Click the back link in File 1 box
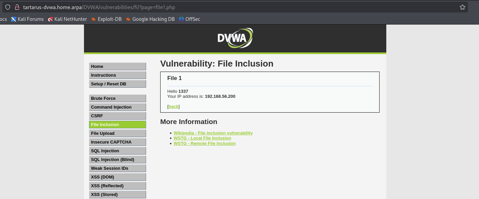Image resolution: width=479 pixels, height=199 pixels. point(173,106)
